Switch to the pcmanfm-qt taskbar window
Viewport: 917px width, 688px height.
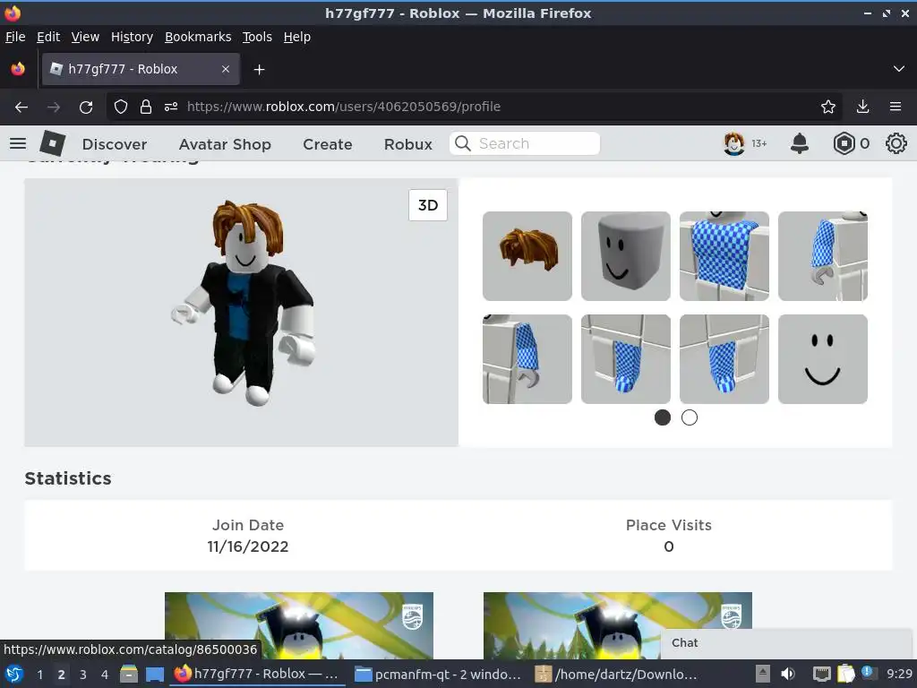(x=439, y=674)
